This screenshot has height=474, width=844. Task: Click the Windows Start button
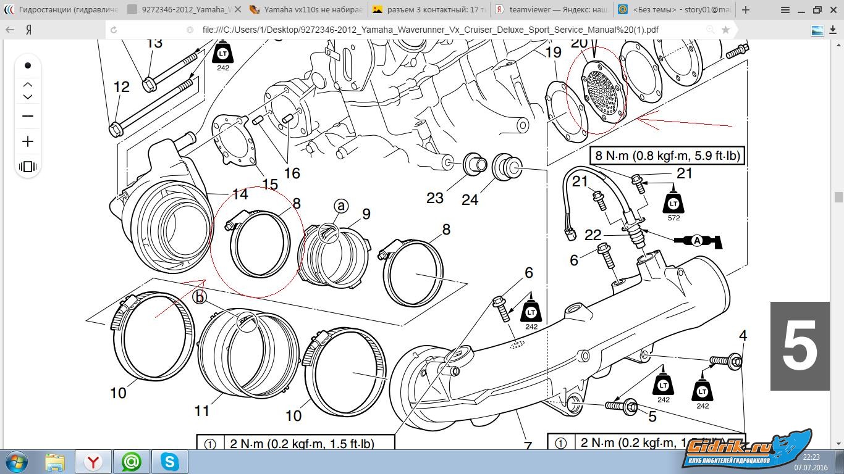click(17, 462)
